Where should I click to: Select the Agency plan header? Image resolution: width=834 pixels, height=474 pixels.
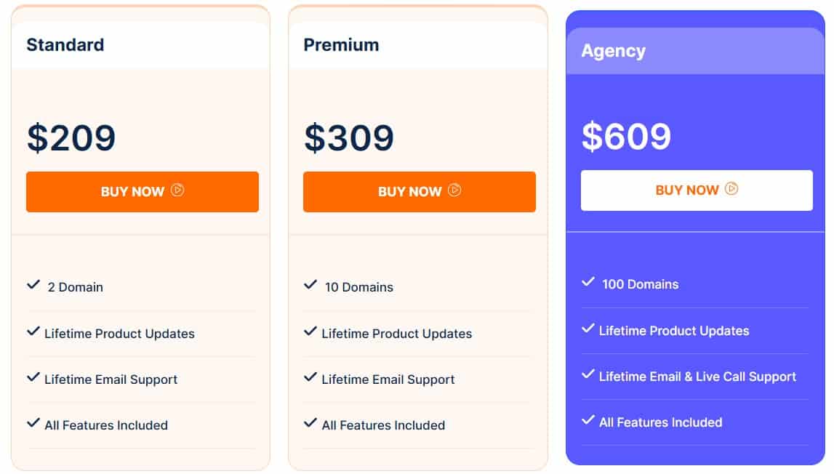pyautogui.click(x=613, y=51)
